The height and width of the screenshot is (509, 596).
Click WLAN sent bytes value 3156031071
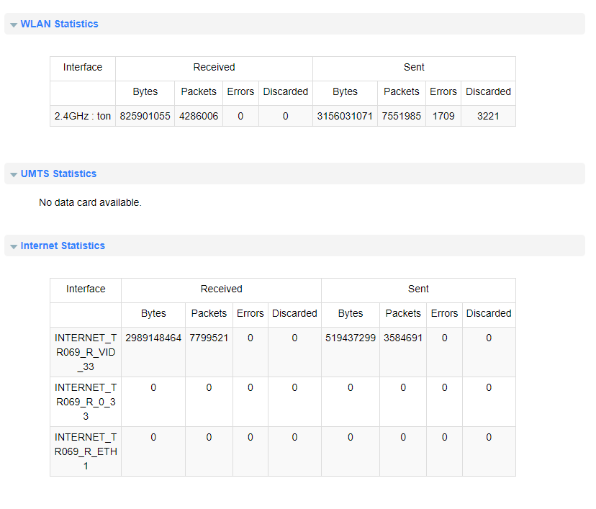click(345, 116)
